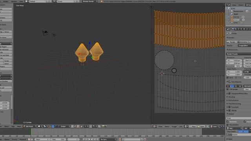Viewport: 251px width, 141px height.
Task: Open the proportional editing menu
Action: 86,126
